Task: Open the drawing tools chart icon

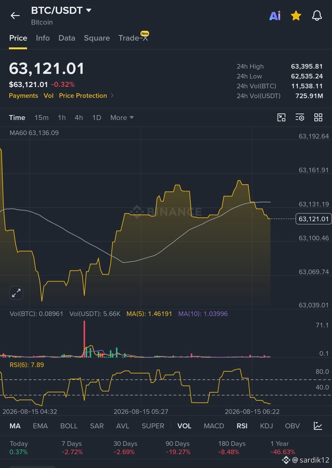Action: tap(281, 117)
